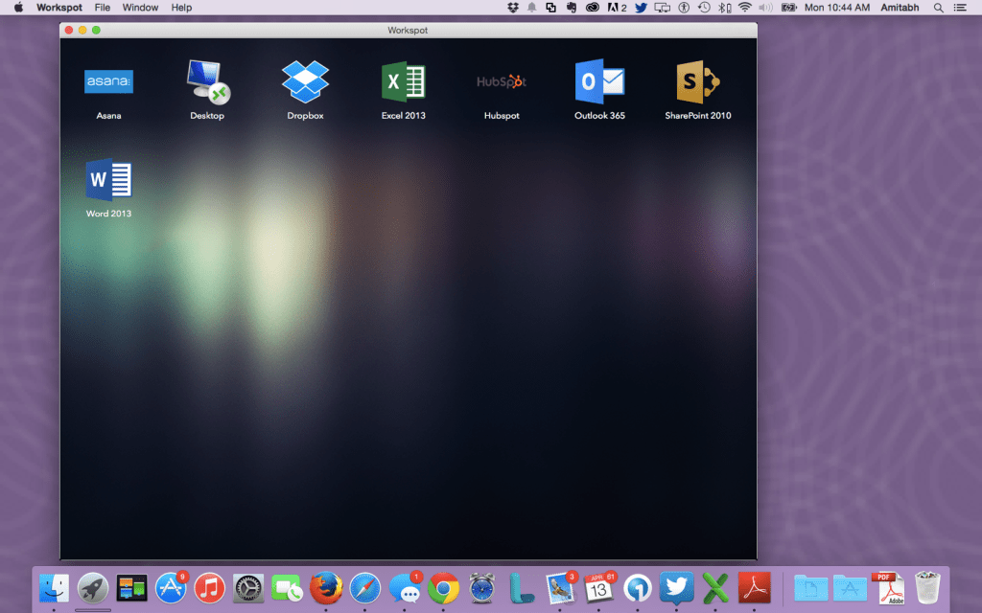Click the volume icon in menu bar
Viewport: 982px width, 613px height.
pyautogui.click(x=765, y=8)
